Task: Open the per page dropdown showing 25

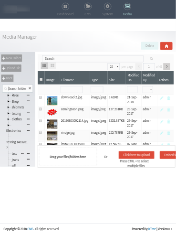Action: tap(114, 66)
